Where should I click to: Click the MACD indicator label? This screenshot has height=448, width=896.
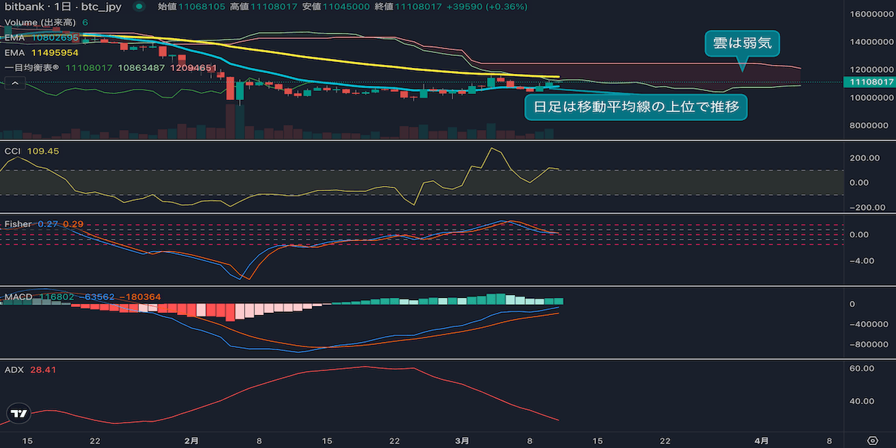(x=18, y=297)
